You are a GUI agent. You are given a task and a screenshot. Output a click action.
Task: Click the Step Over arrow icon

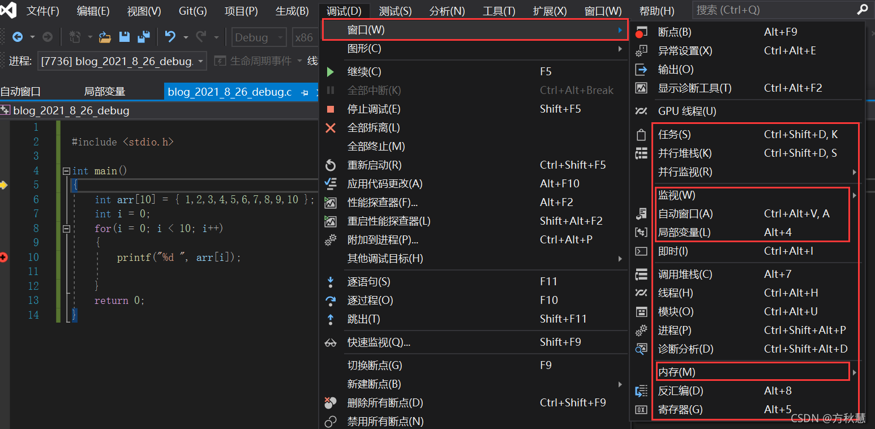point(331,301)
